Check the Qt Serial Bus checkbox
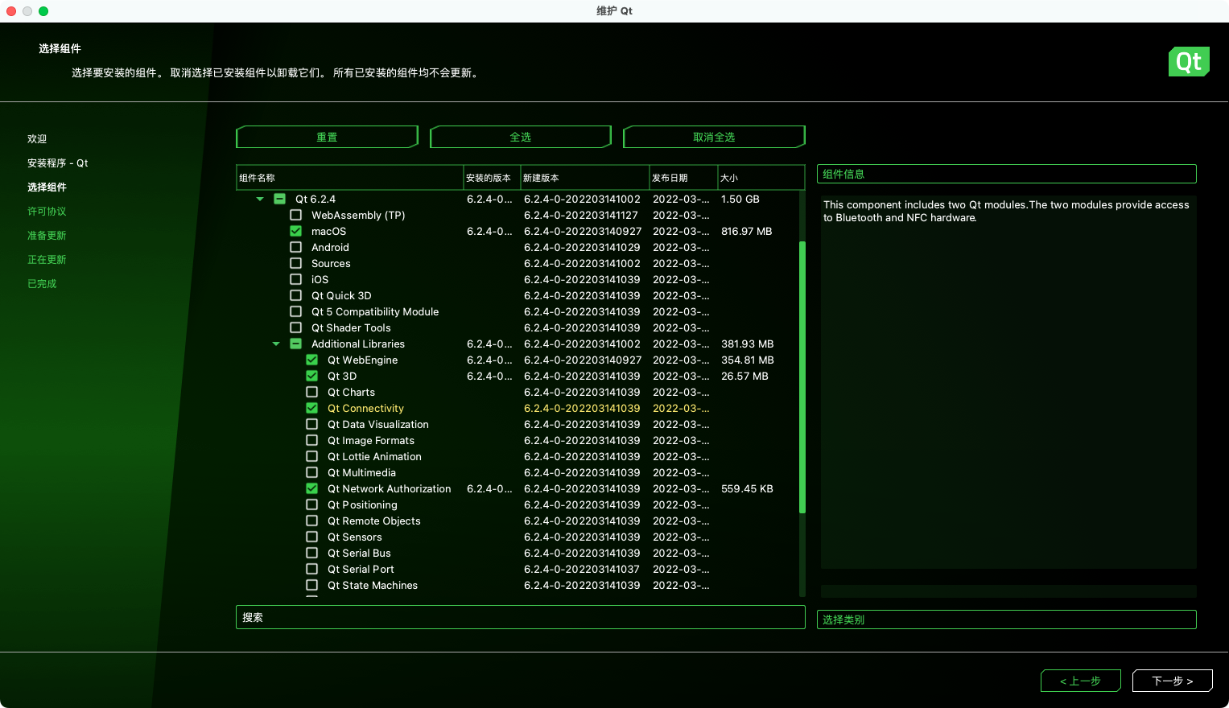1229x708 pixels. pos(311,553)
